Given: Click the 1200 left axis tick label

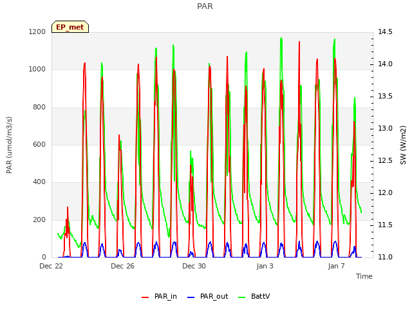Looking at the screenshot, I should tap(37, 32).
